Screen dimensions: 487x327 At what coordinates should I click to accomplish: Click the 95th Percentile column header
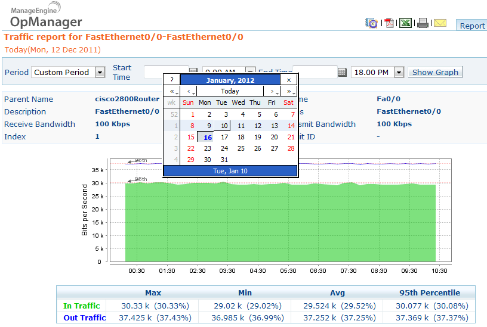(x=430, y=292)
